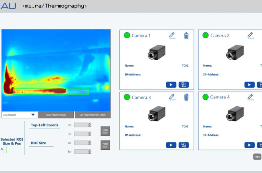The image size is (262, 173).
Task: Edit Camera 1 with pencil icon
Action: (x=172, y=35)
